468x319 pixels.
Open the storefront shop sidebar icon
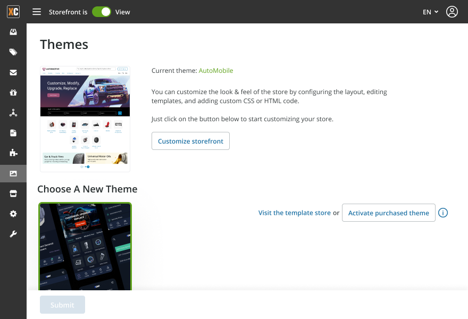tap(13, 194)
